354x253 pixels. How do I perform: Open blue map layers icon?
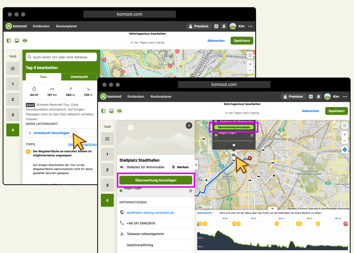[345, 150]
